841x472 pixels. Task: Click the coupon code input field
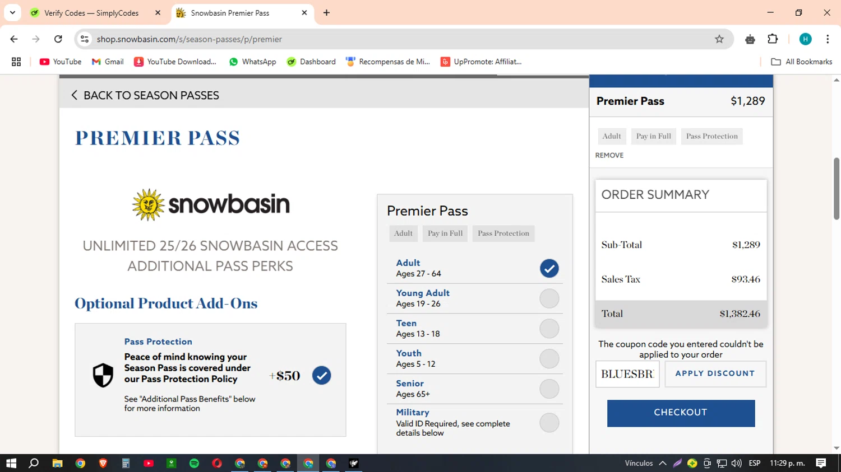pyautogui.click(x=627, y=373)
